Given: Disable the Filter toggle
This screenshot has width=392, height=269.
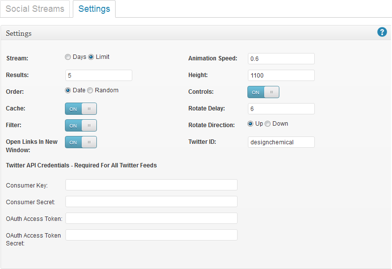Looking at the screenshot, I should (x=81, y=126).
